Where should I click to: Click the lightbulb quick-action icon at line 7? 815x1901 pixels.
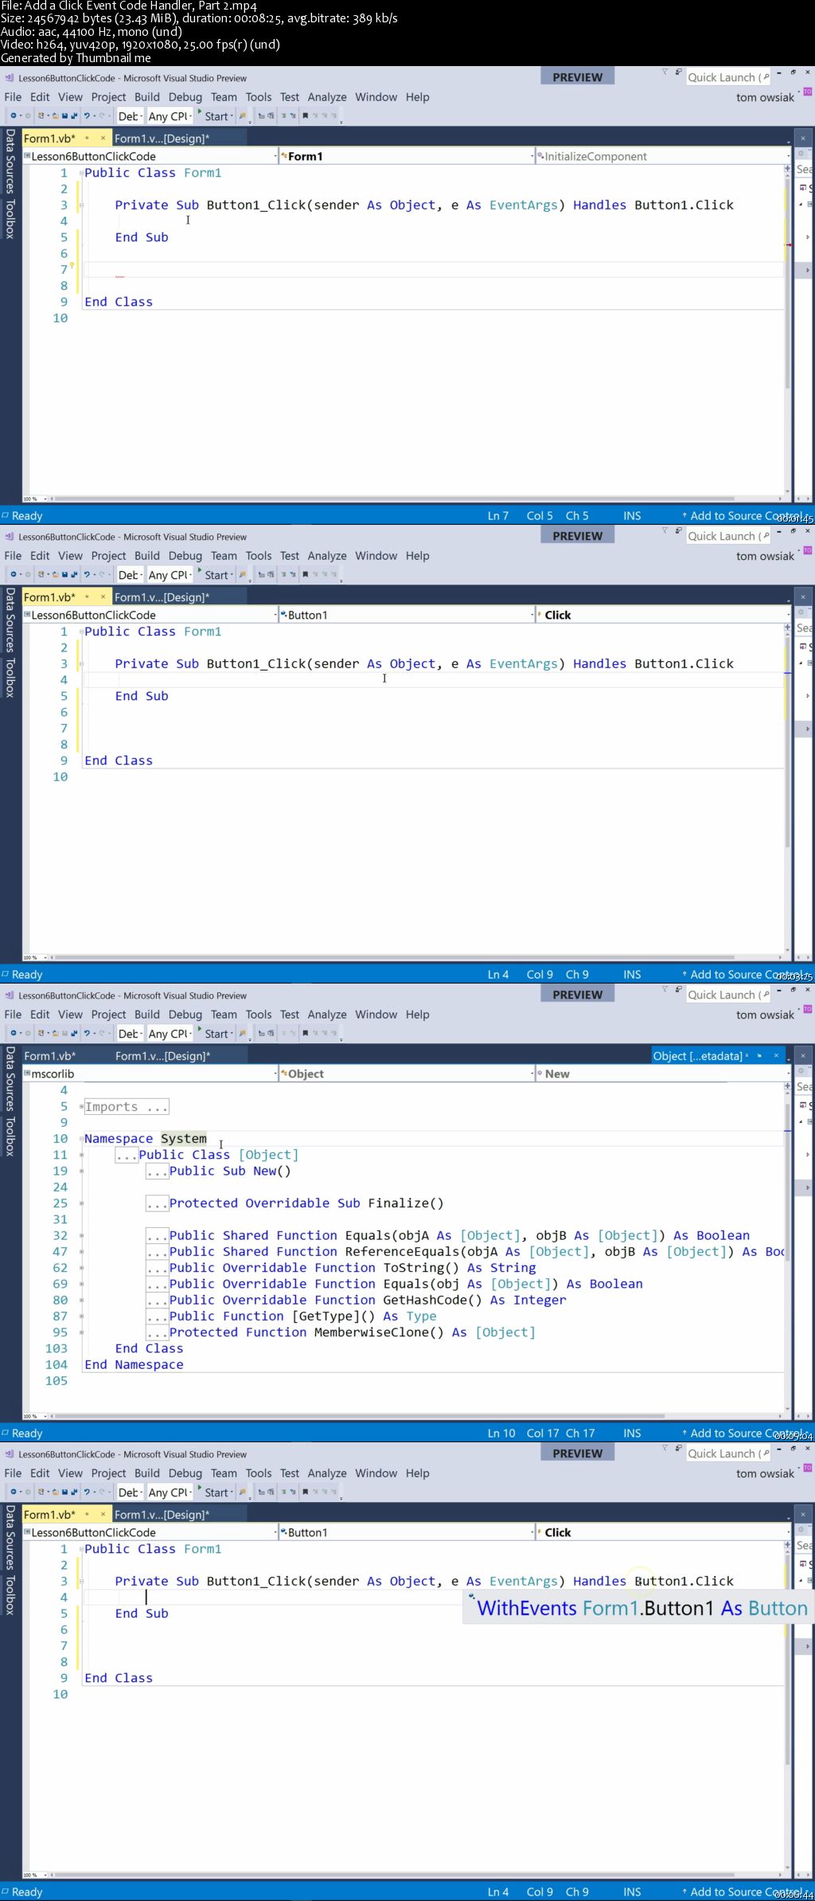(72, 265)
